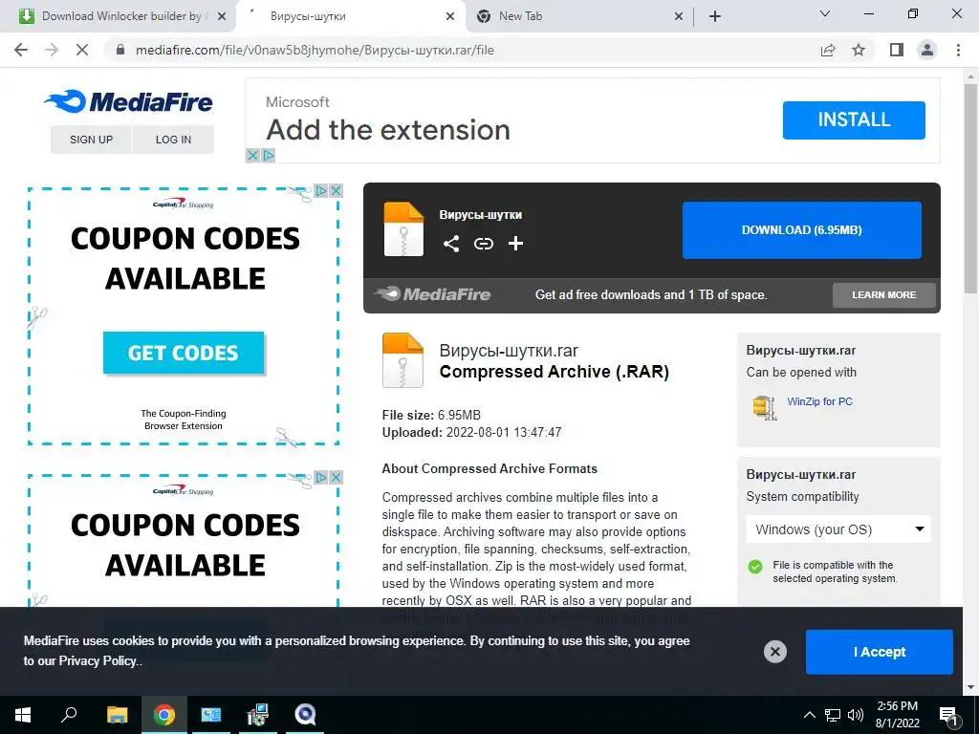
Task: Click the AdChoices icon on top banner
Action: coord(268,155)
